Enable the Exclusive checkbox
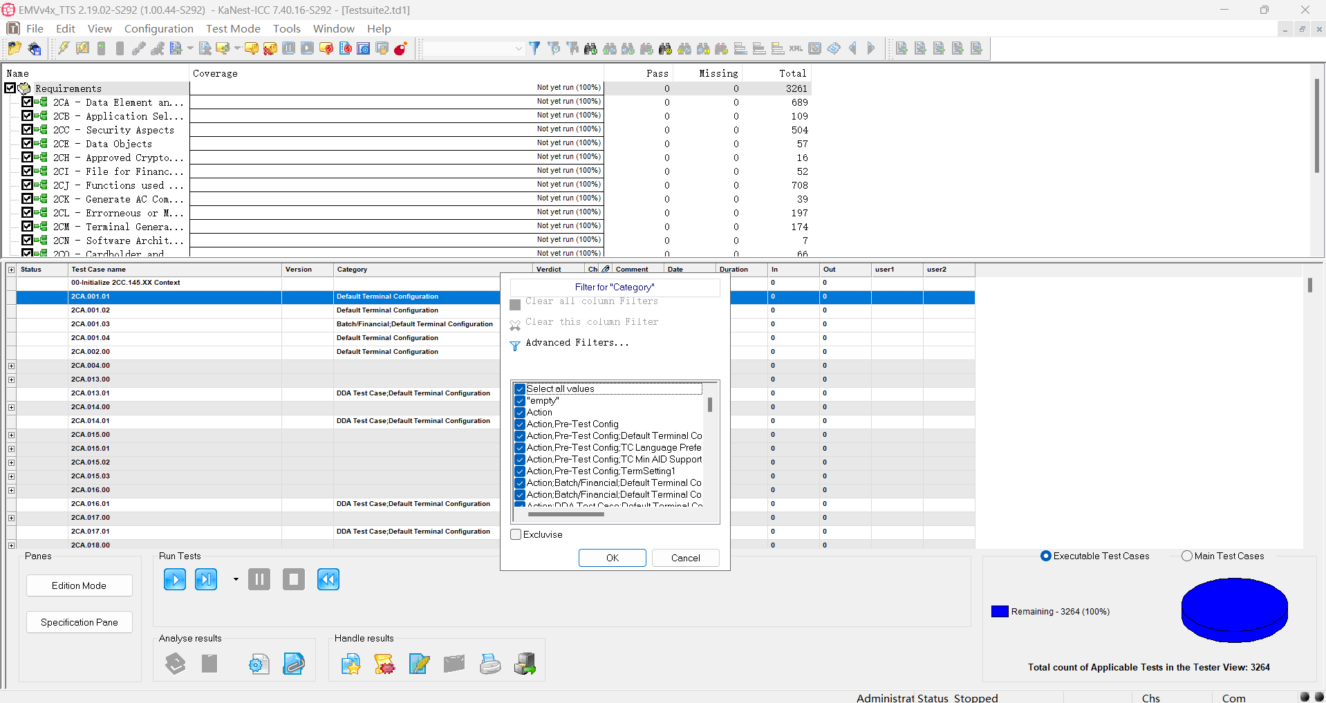 pyautogui.click(x=516, y=534)
